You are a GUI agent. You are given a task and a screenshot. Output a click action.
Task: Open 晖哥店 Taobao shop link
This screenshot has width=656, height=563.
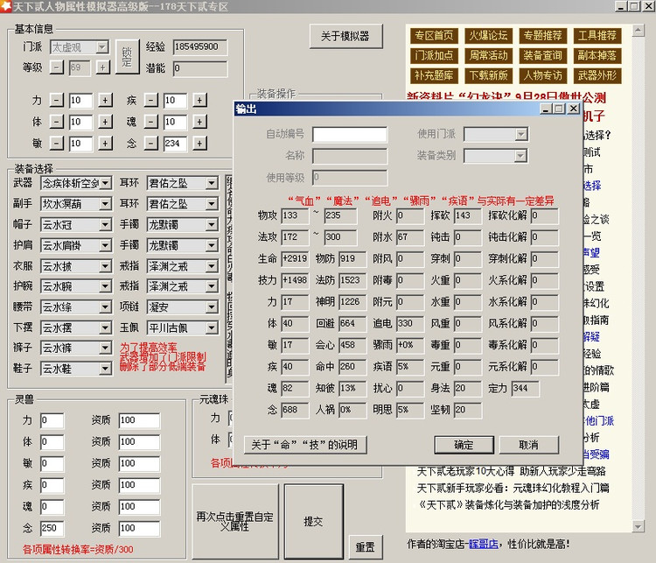coord(483,544)
